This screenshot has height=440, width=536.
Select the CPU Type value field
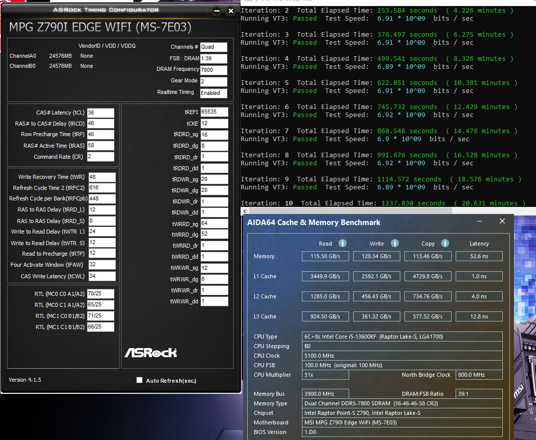click(402, 337)
